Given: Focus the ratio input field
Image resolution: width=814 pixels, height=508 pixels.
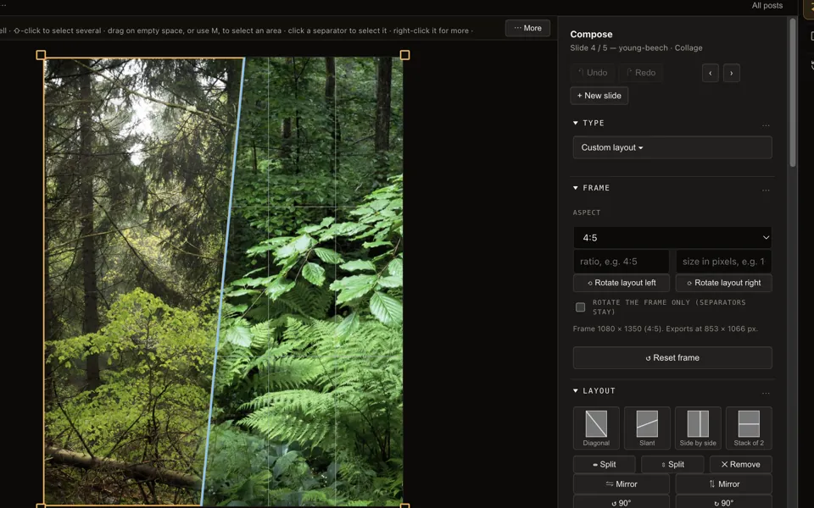Looking at the screenshot, I should [x=622, y=262].
